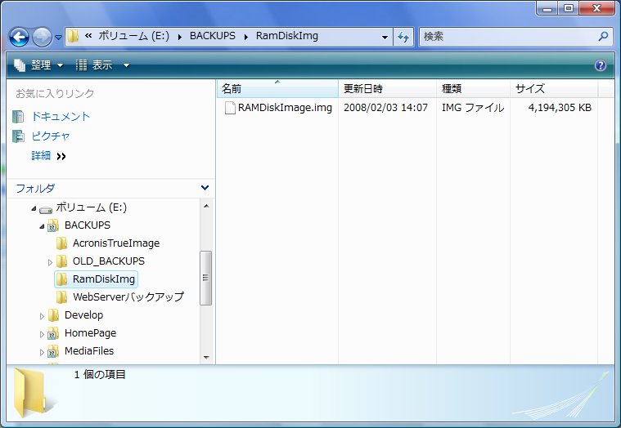This screenshot has height=428, width=621.
Task: Click the ボリューム (E:) drive icon in tree
Action: point(46,209)
